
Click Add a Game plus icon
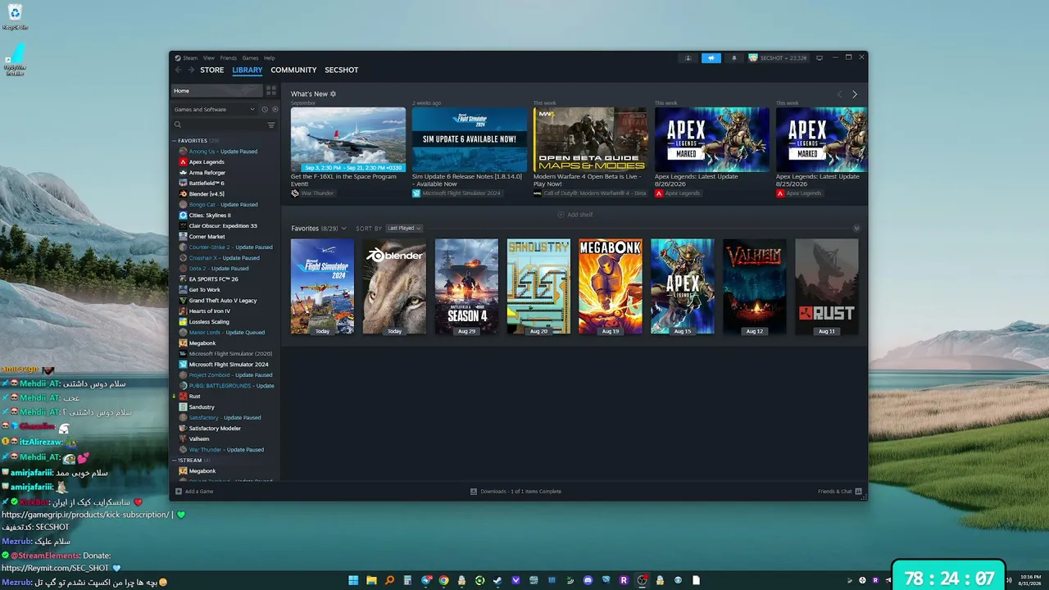179,492
